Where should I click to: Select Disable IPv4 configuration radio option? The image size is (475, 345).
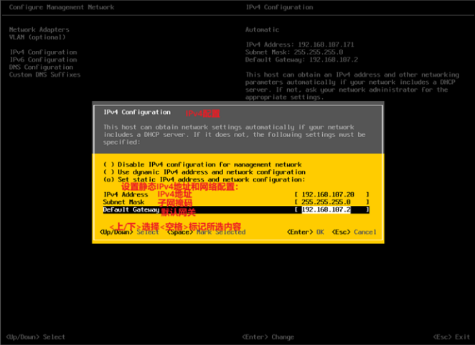(x=108, y=164)
